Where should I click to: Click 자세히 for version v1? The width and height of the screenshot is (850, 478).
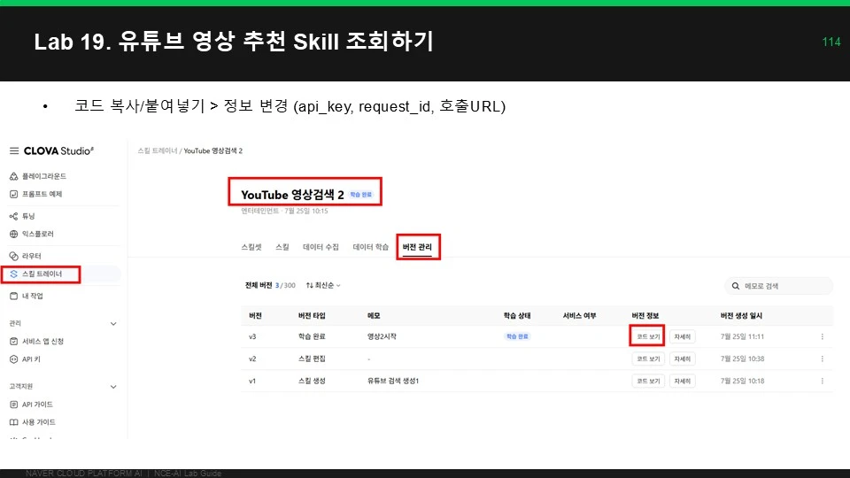(x=682, y=381)
